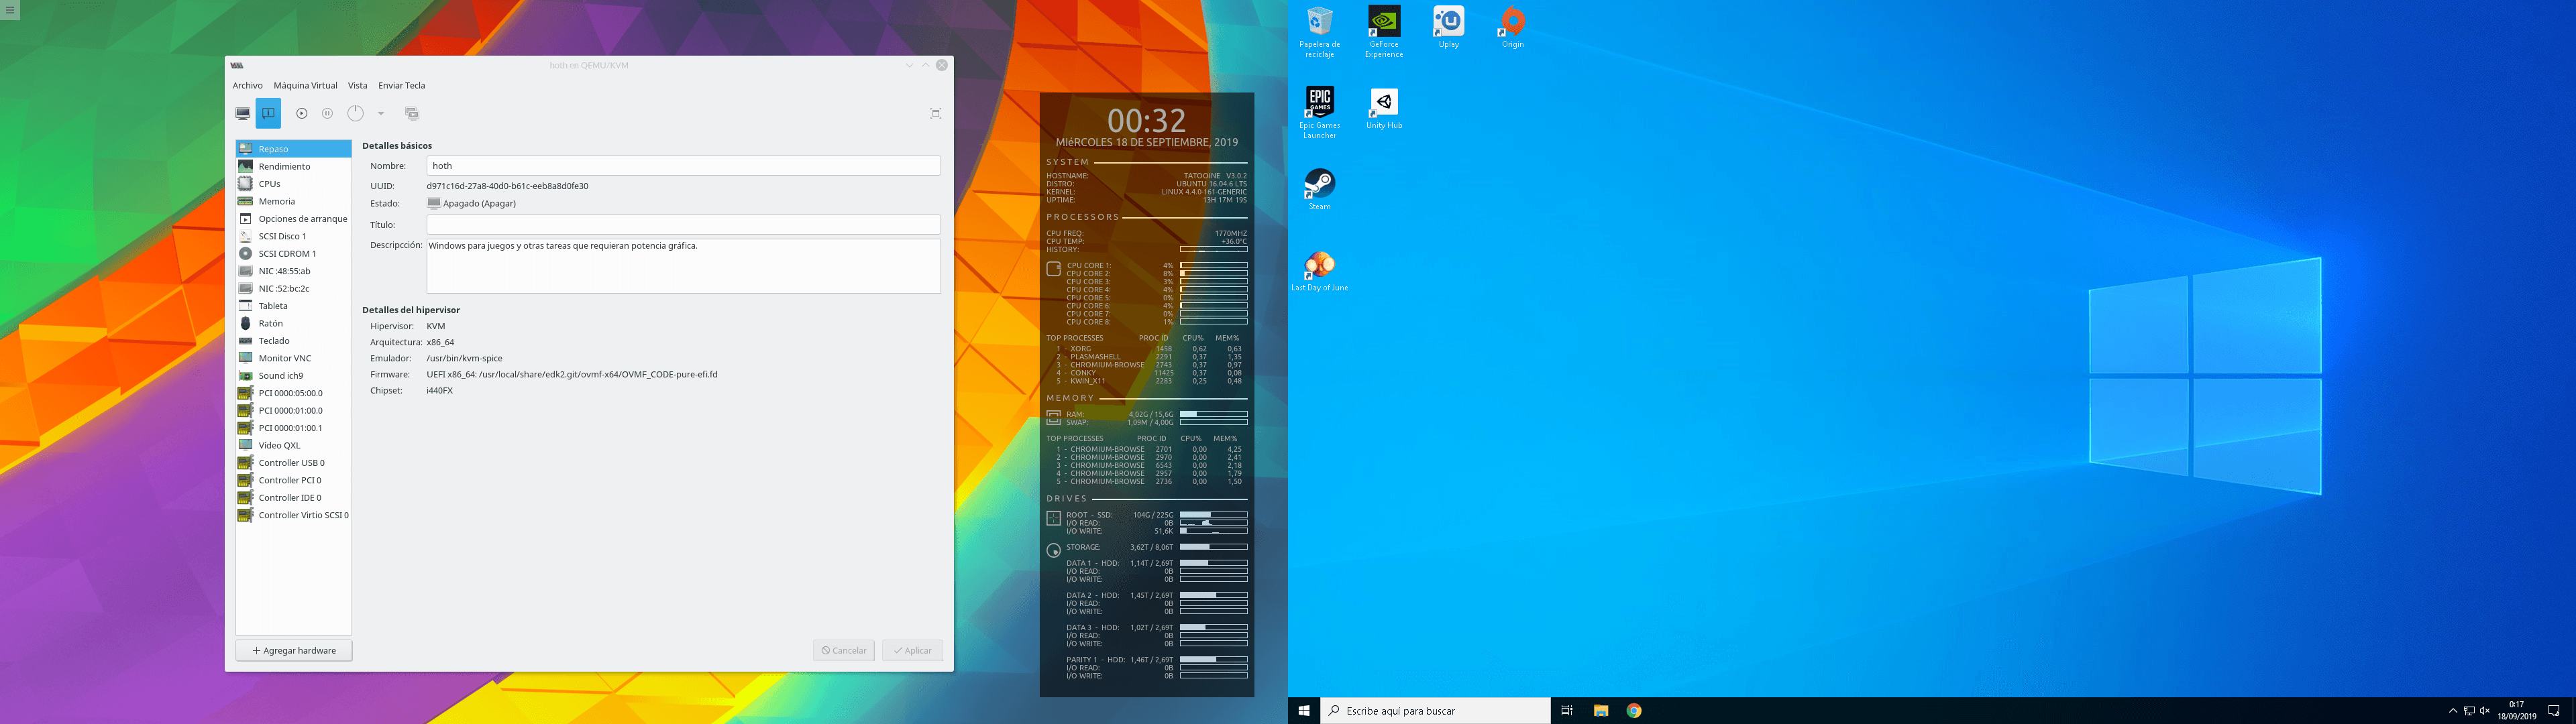
Task: Open the Enviar Tecla menu
Action: 401,85
